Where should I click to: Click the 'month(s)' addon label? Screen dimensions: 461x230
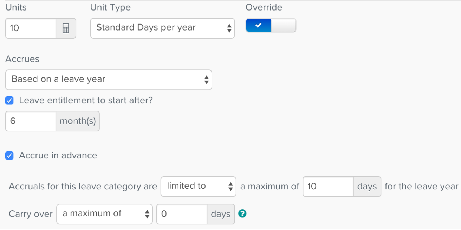[78, 121]
